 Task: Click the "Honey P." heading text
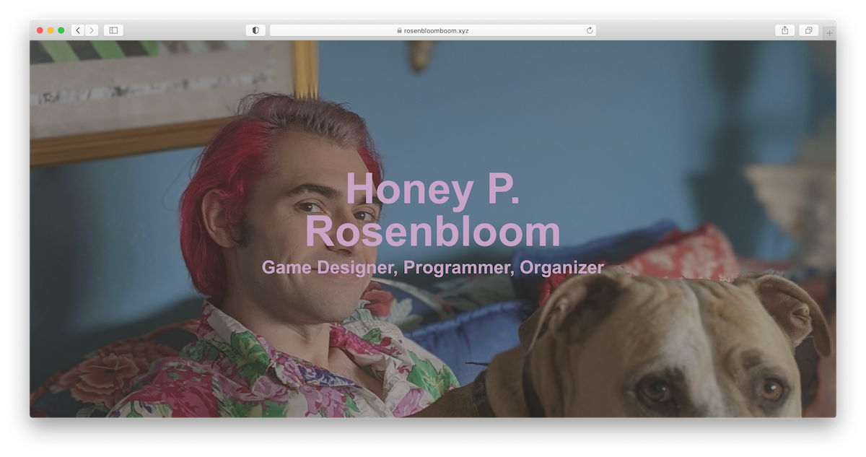point(432,188)
